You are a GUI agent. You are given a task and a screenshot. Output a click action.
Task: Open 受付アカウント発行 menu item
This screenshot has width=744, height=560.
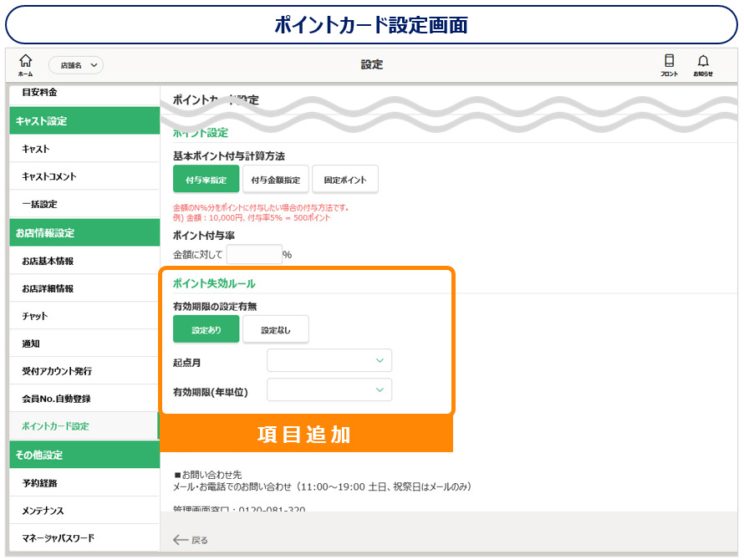point(57,371)
